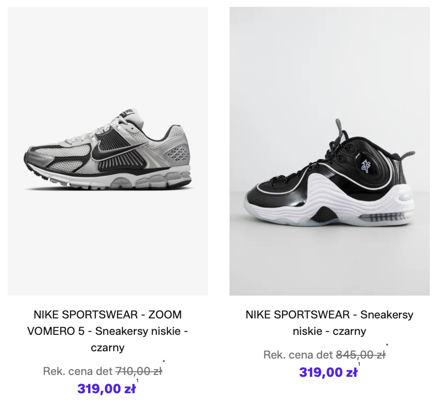Click "Rek. cena det" label under Zoom Vomero 5

78,371
